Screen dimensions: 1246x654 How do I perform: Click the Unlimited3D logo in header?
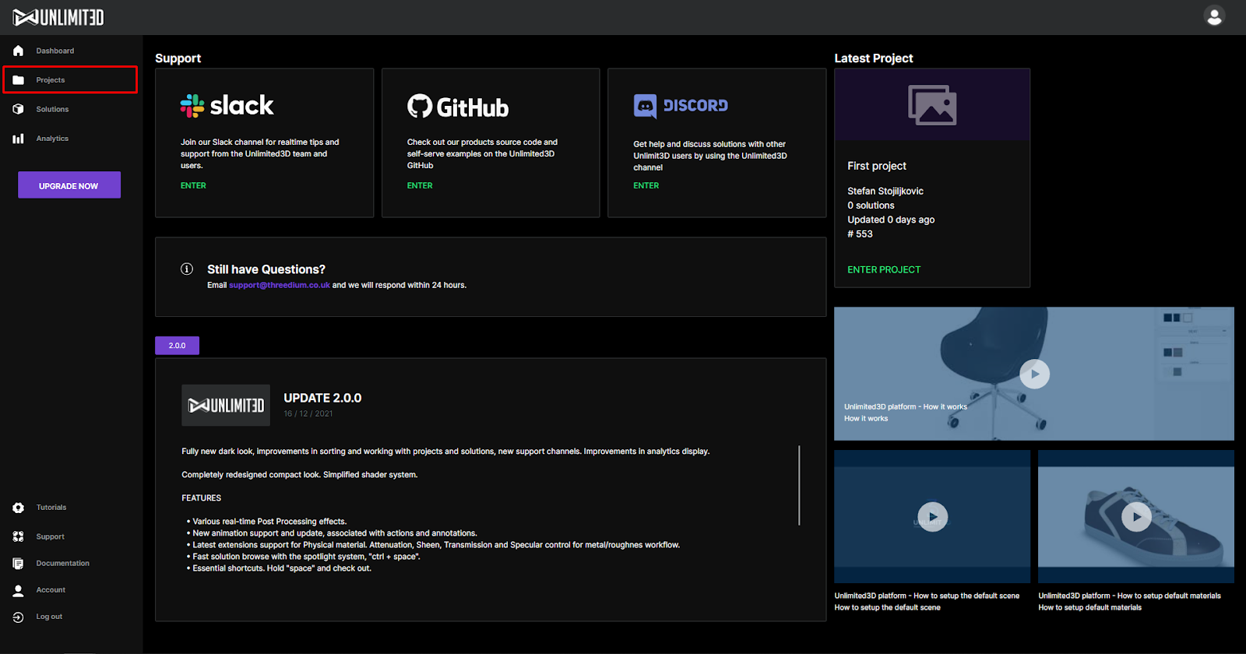click(58, 17)
